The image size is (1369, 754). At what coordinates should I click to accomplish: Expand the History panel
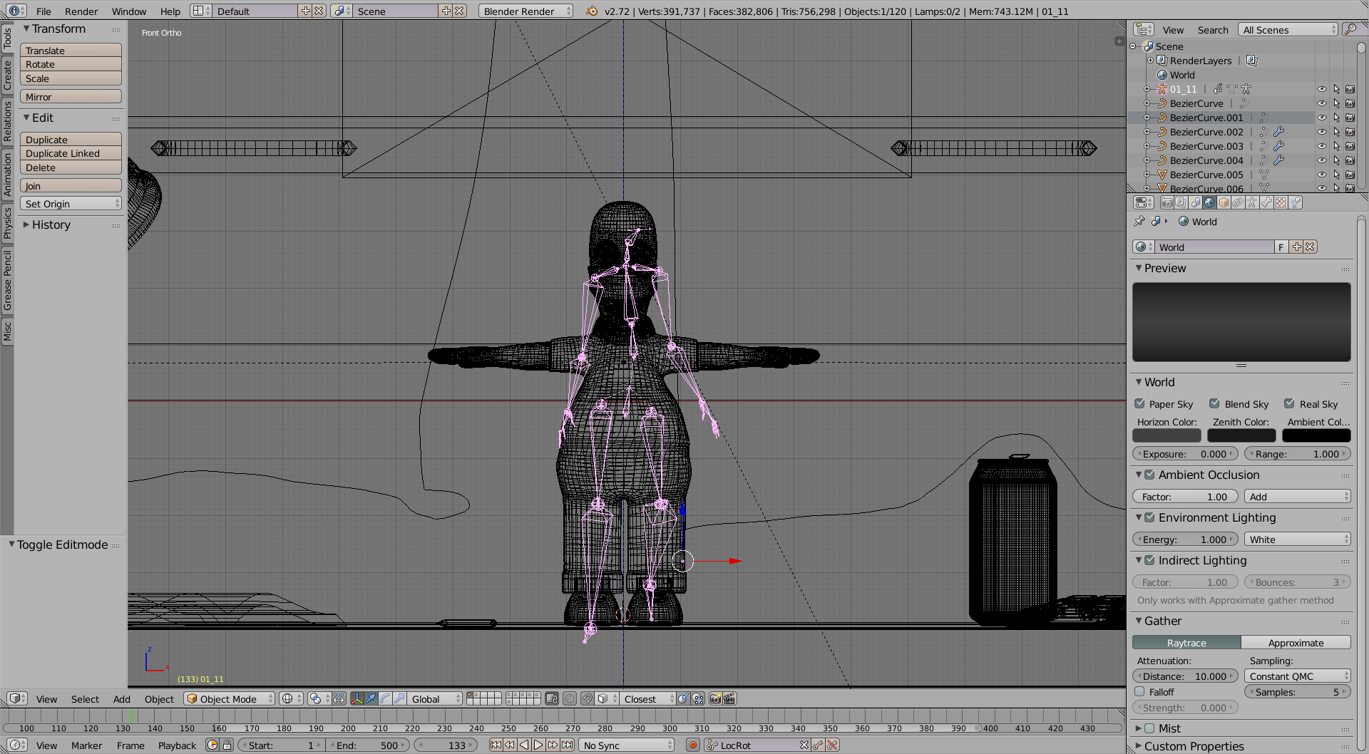tap(51, 225)
